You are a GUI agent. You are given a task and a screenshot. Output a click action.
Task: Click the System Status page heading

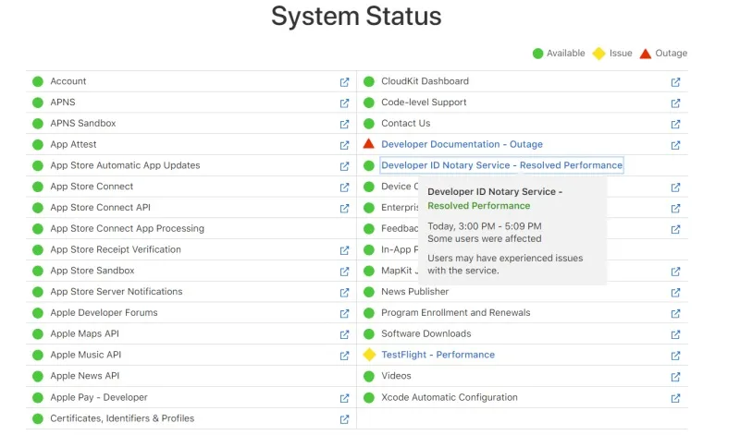point(356,17)
